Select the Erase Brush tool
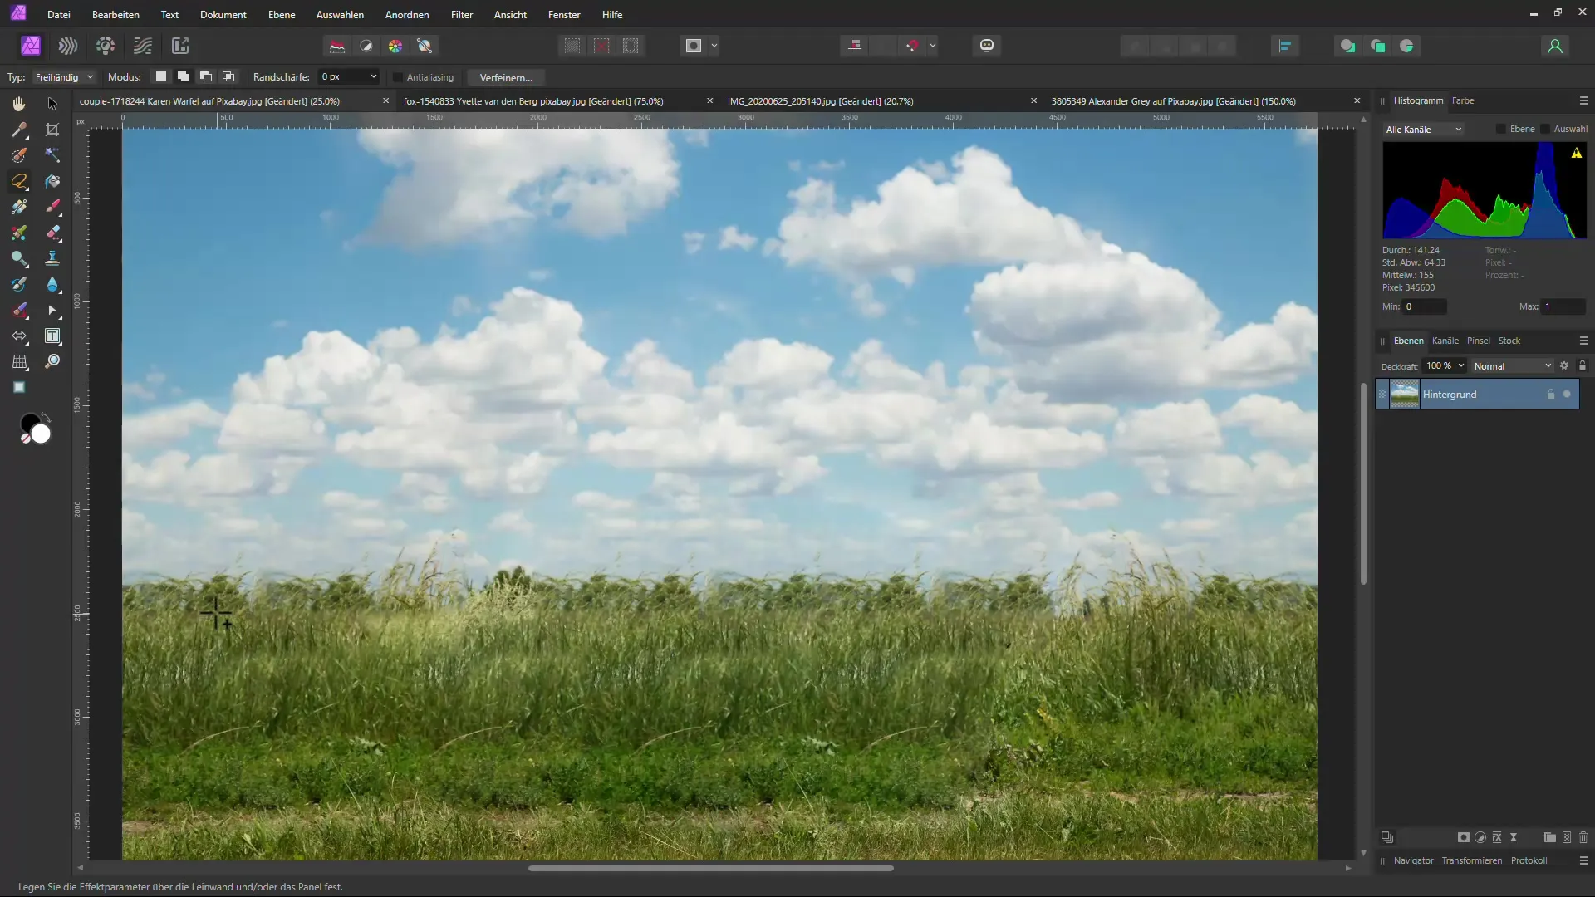Image resolution: width=1595 pixels, height=897 pixels. click(52, 233)
